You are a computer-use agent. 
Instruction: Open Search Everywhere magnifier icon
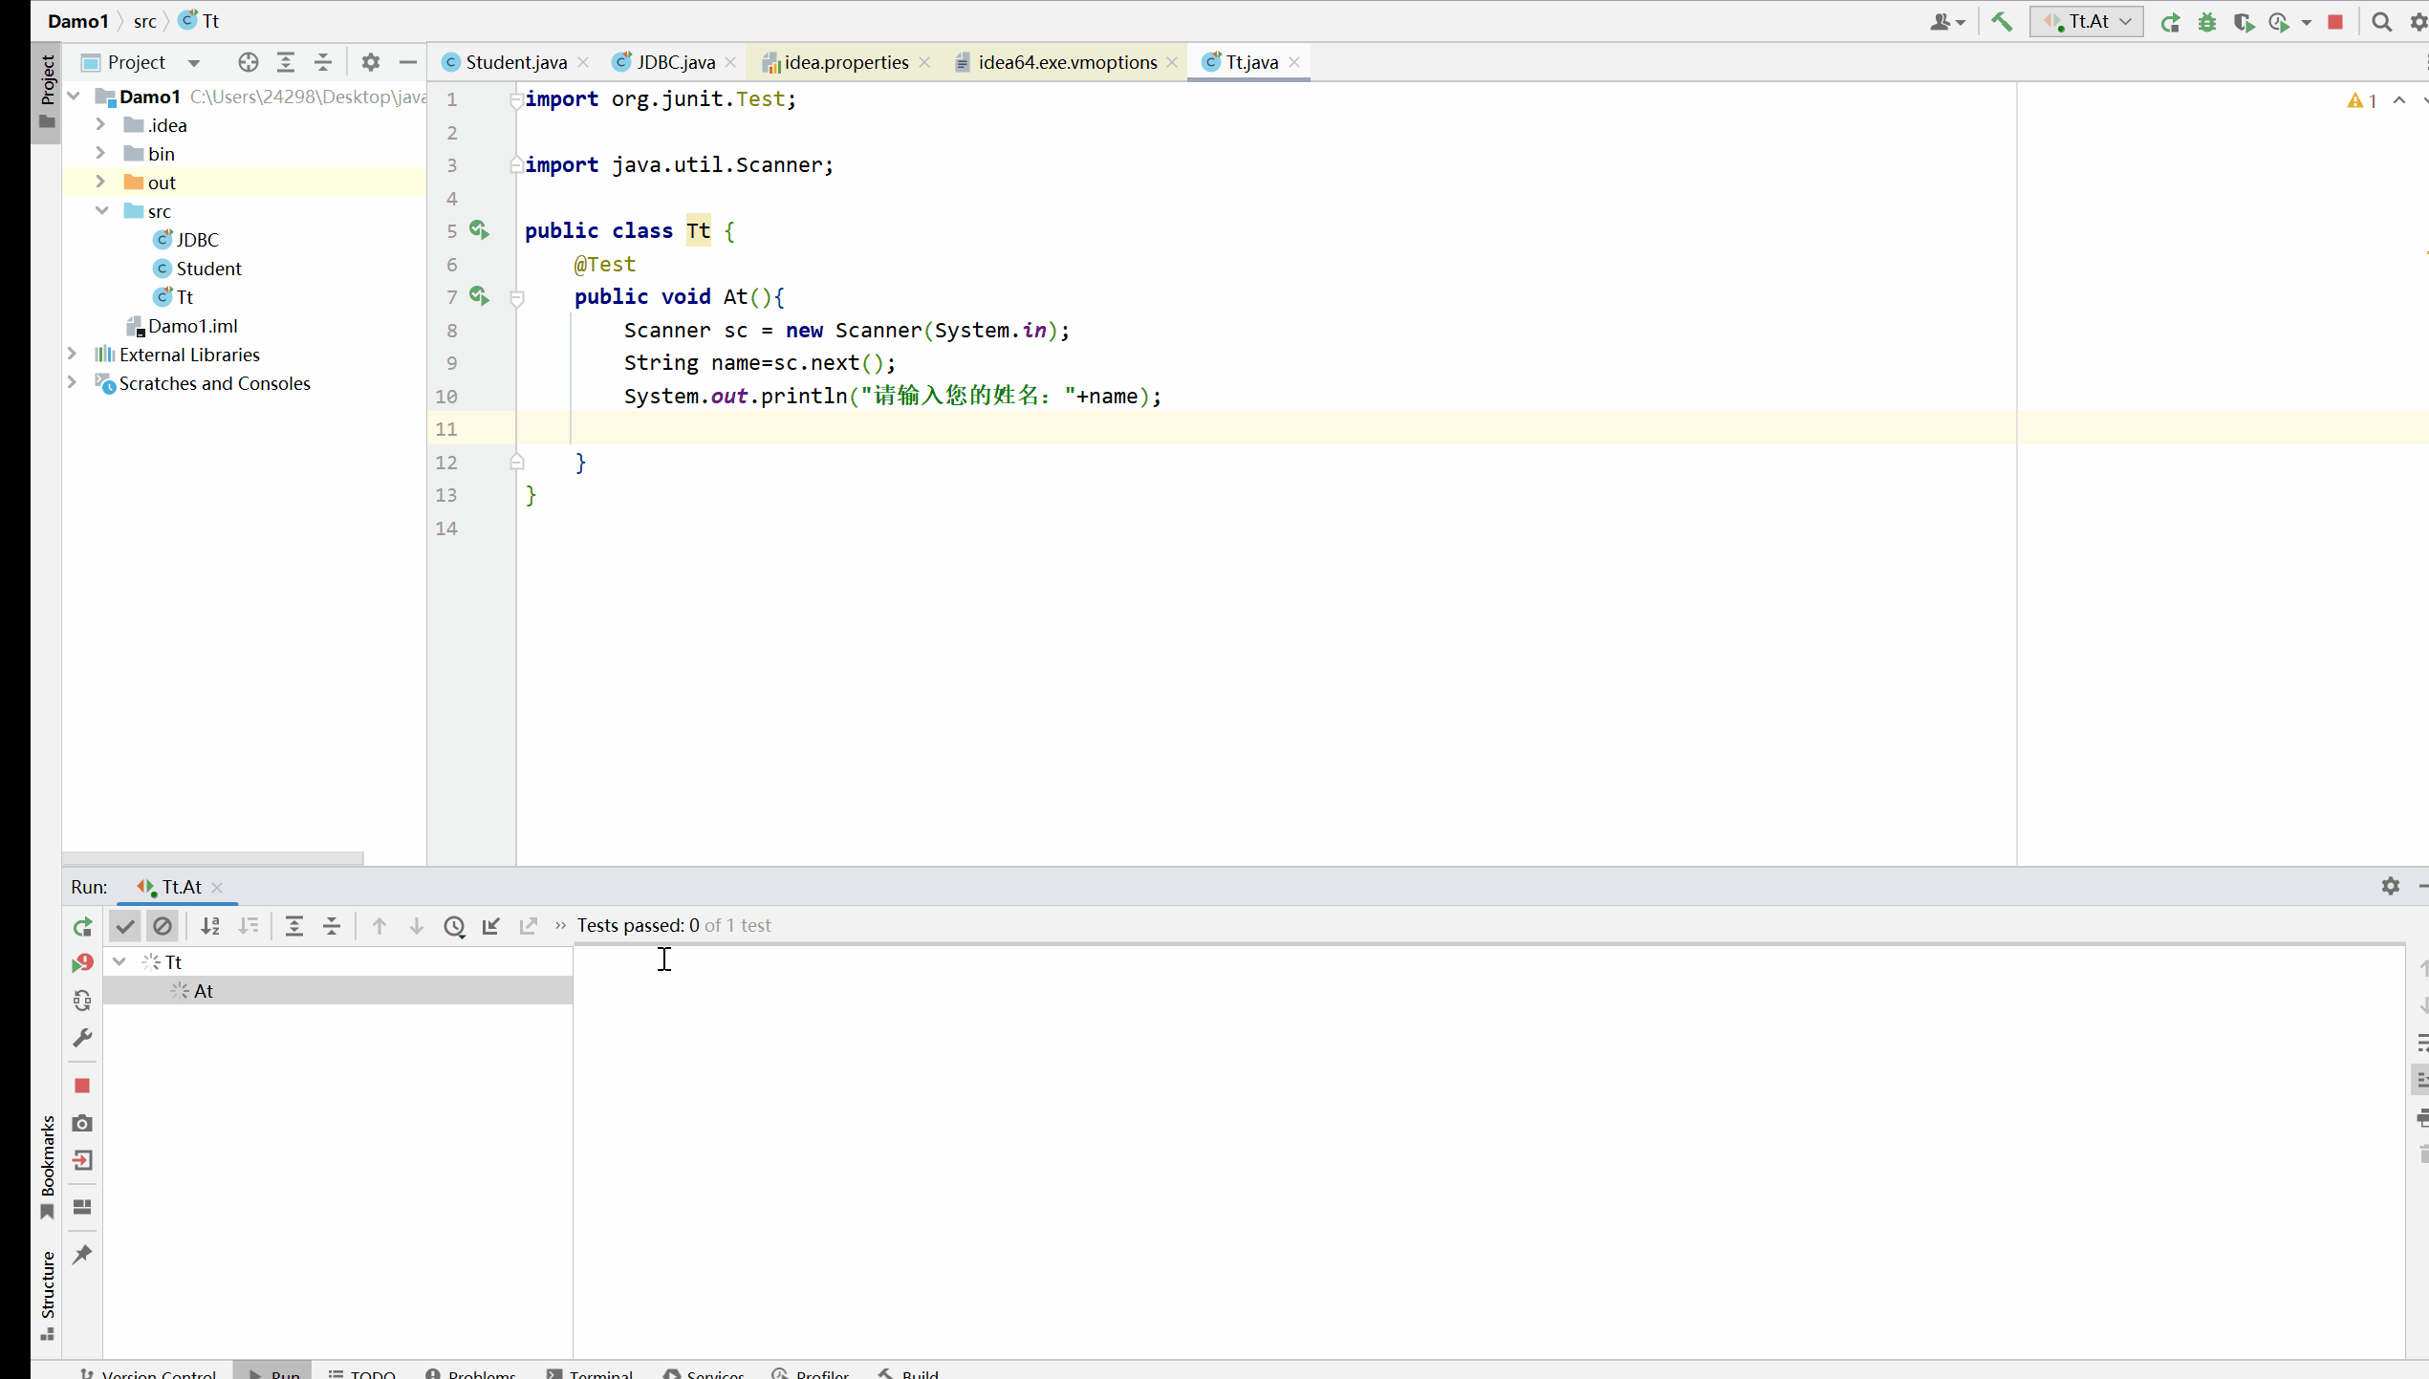2381,22
